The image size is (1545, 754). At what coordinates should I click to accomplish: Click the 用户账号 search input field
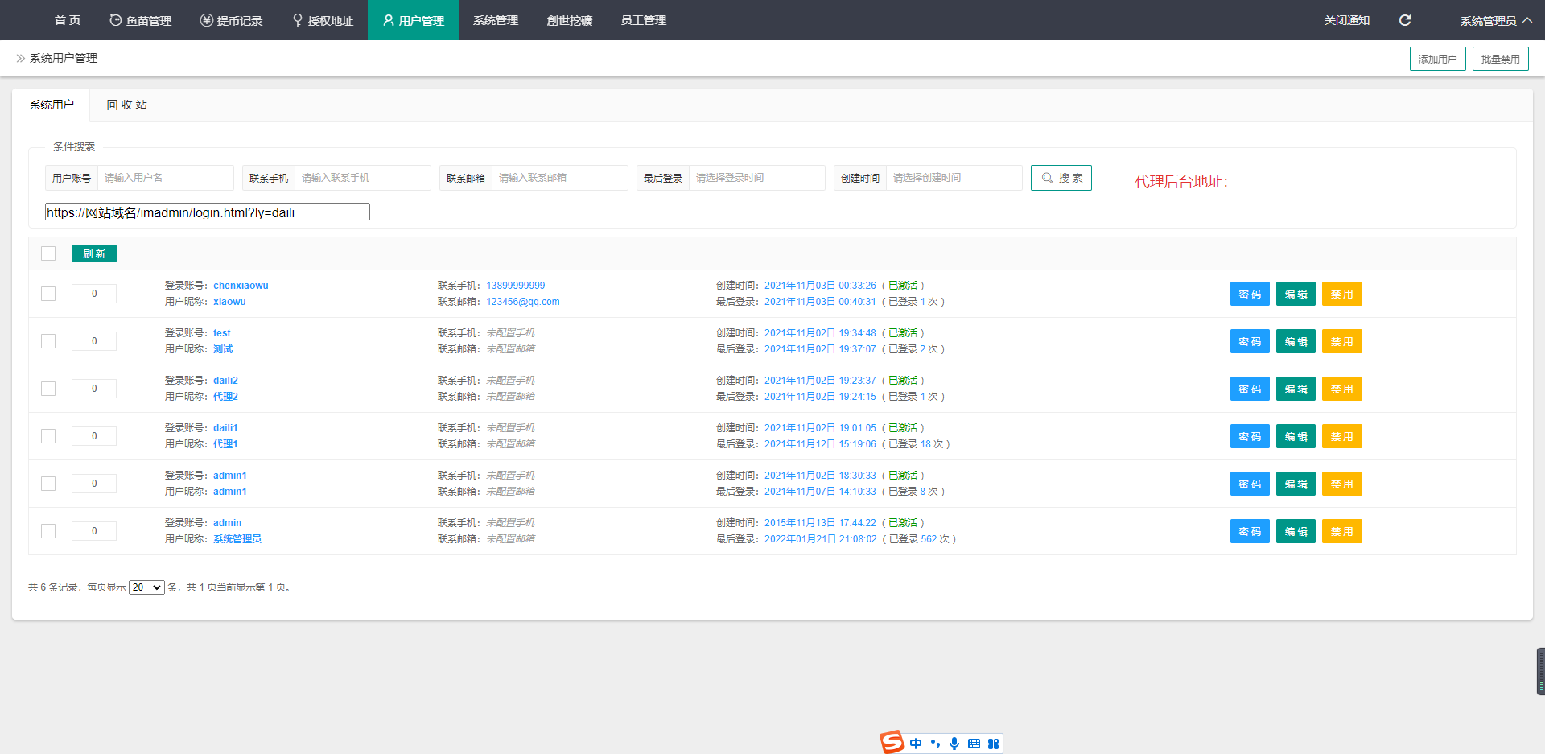coord(165,178)
